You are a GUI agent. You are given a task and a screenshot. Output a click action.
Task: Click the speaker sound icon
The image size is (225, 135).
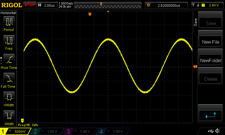click(217, 131)
